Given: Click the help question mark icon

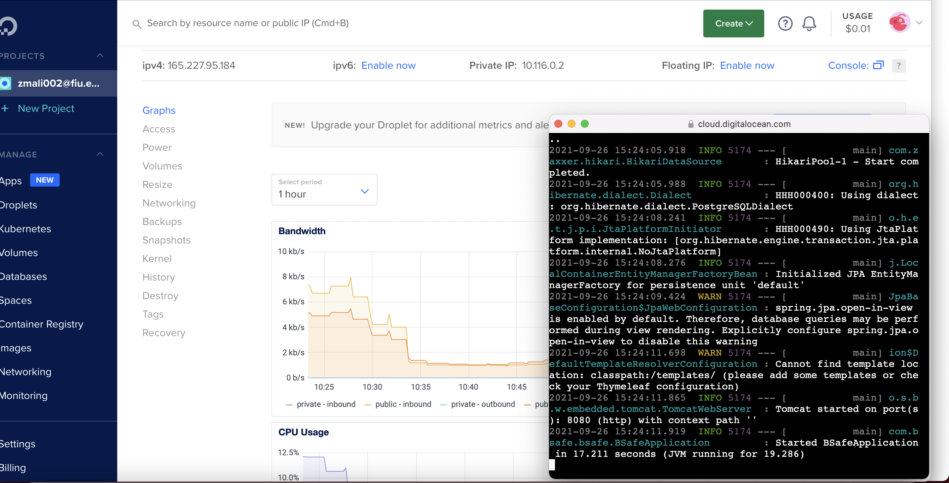Looking at the screenshot, I should 785,23.
